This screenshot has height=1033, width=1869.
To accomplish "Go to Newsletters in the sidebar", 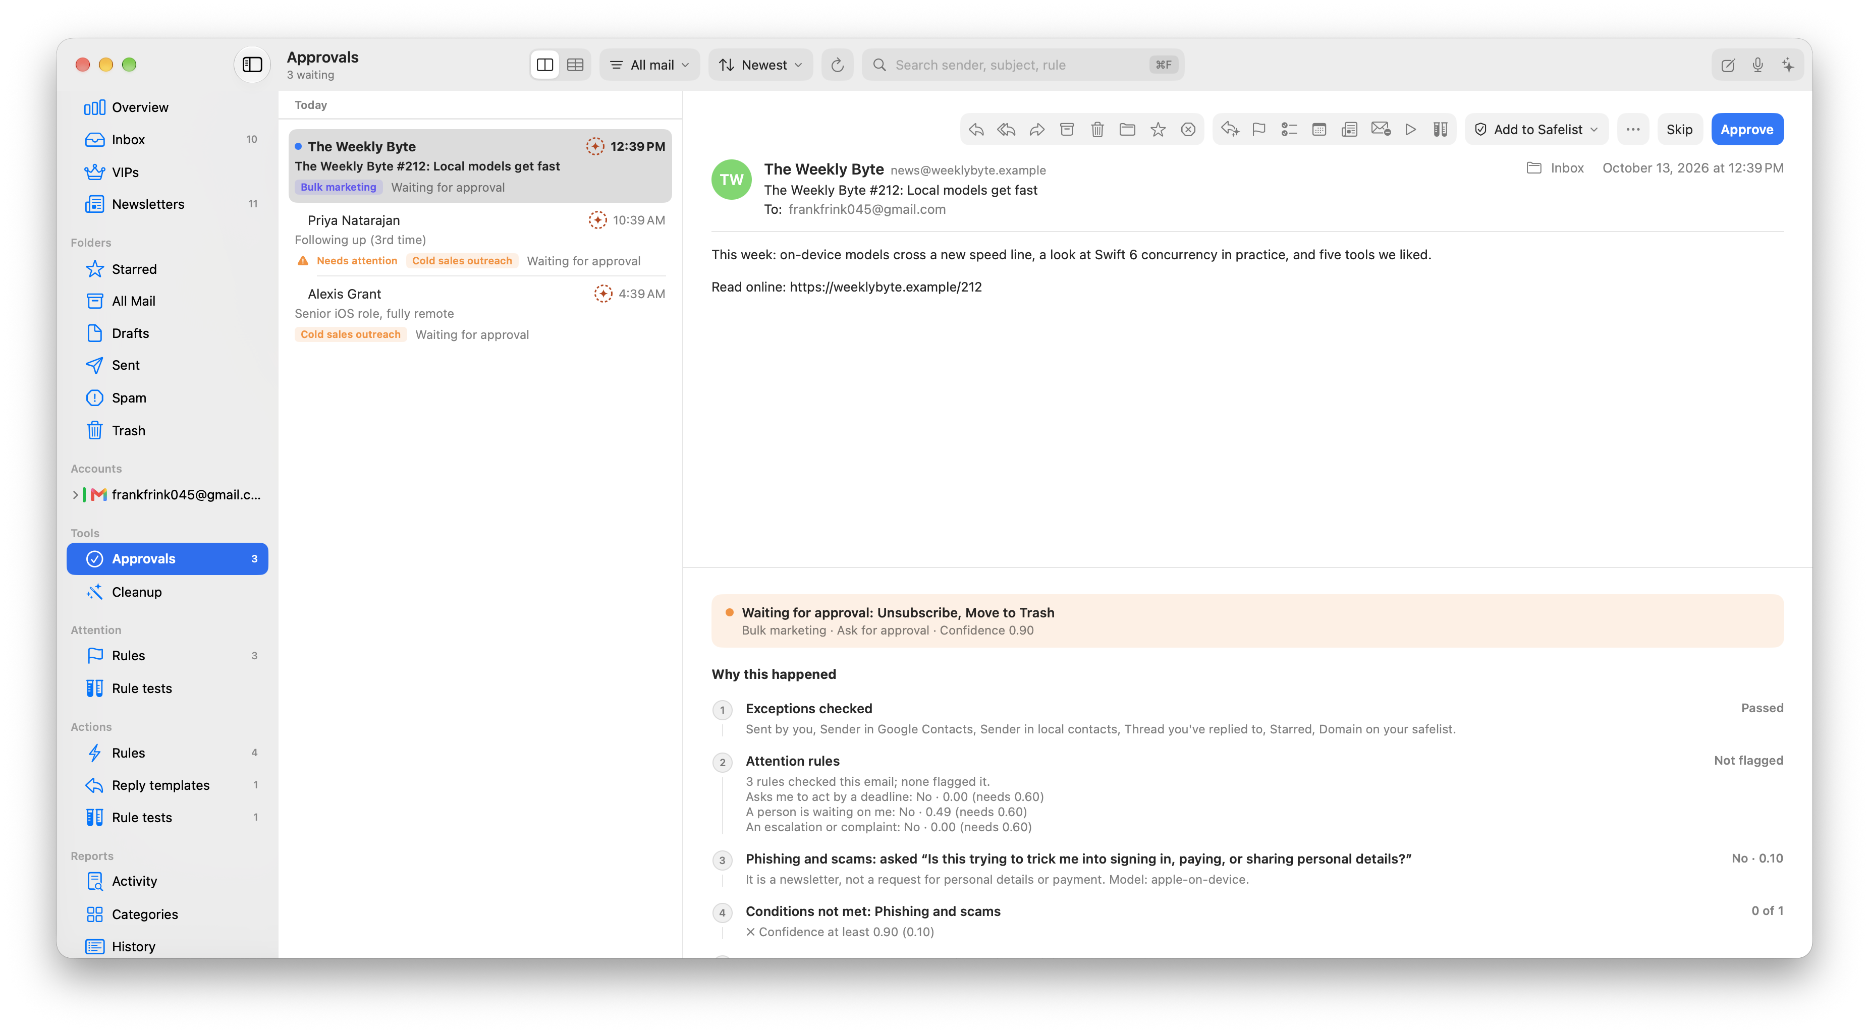I will 168,204.
